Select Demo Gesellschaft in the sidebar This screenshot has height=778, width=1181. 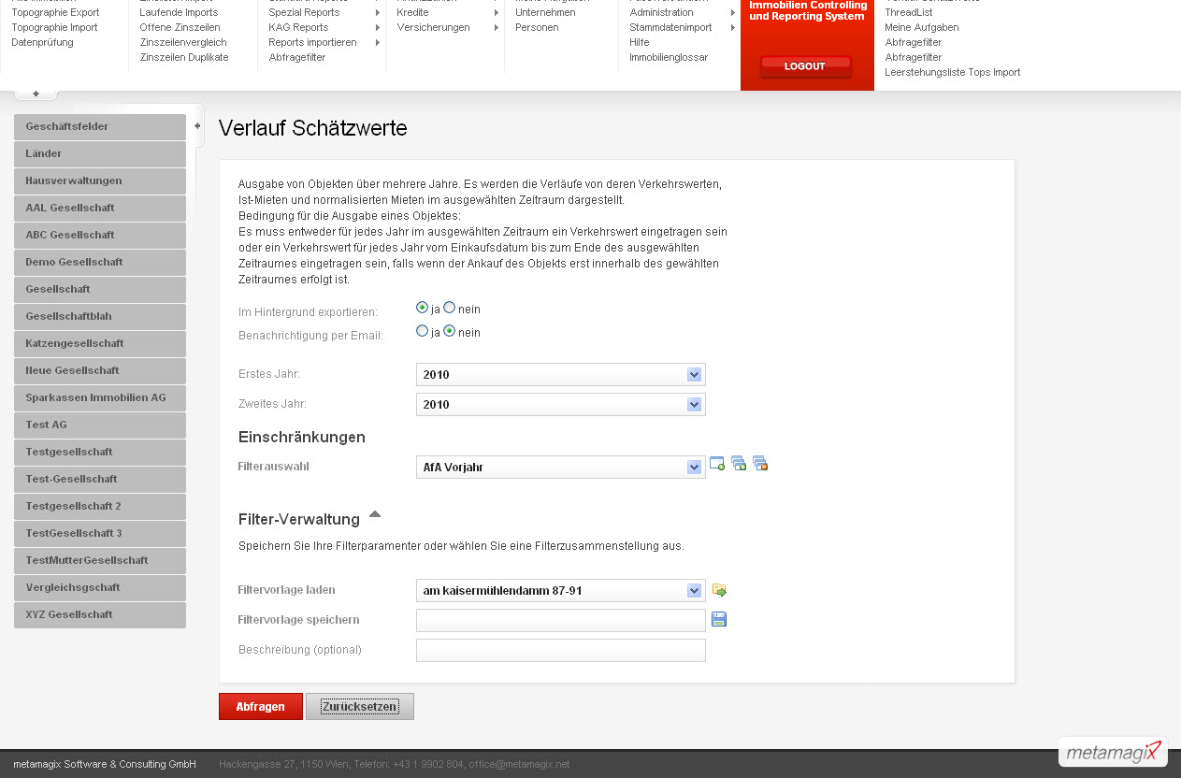pos(100,262)
